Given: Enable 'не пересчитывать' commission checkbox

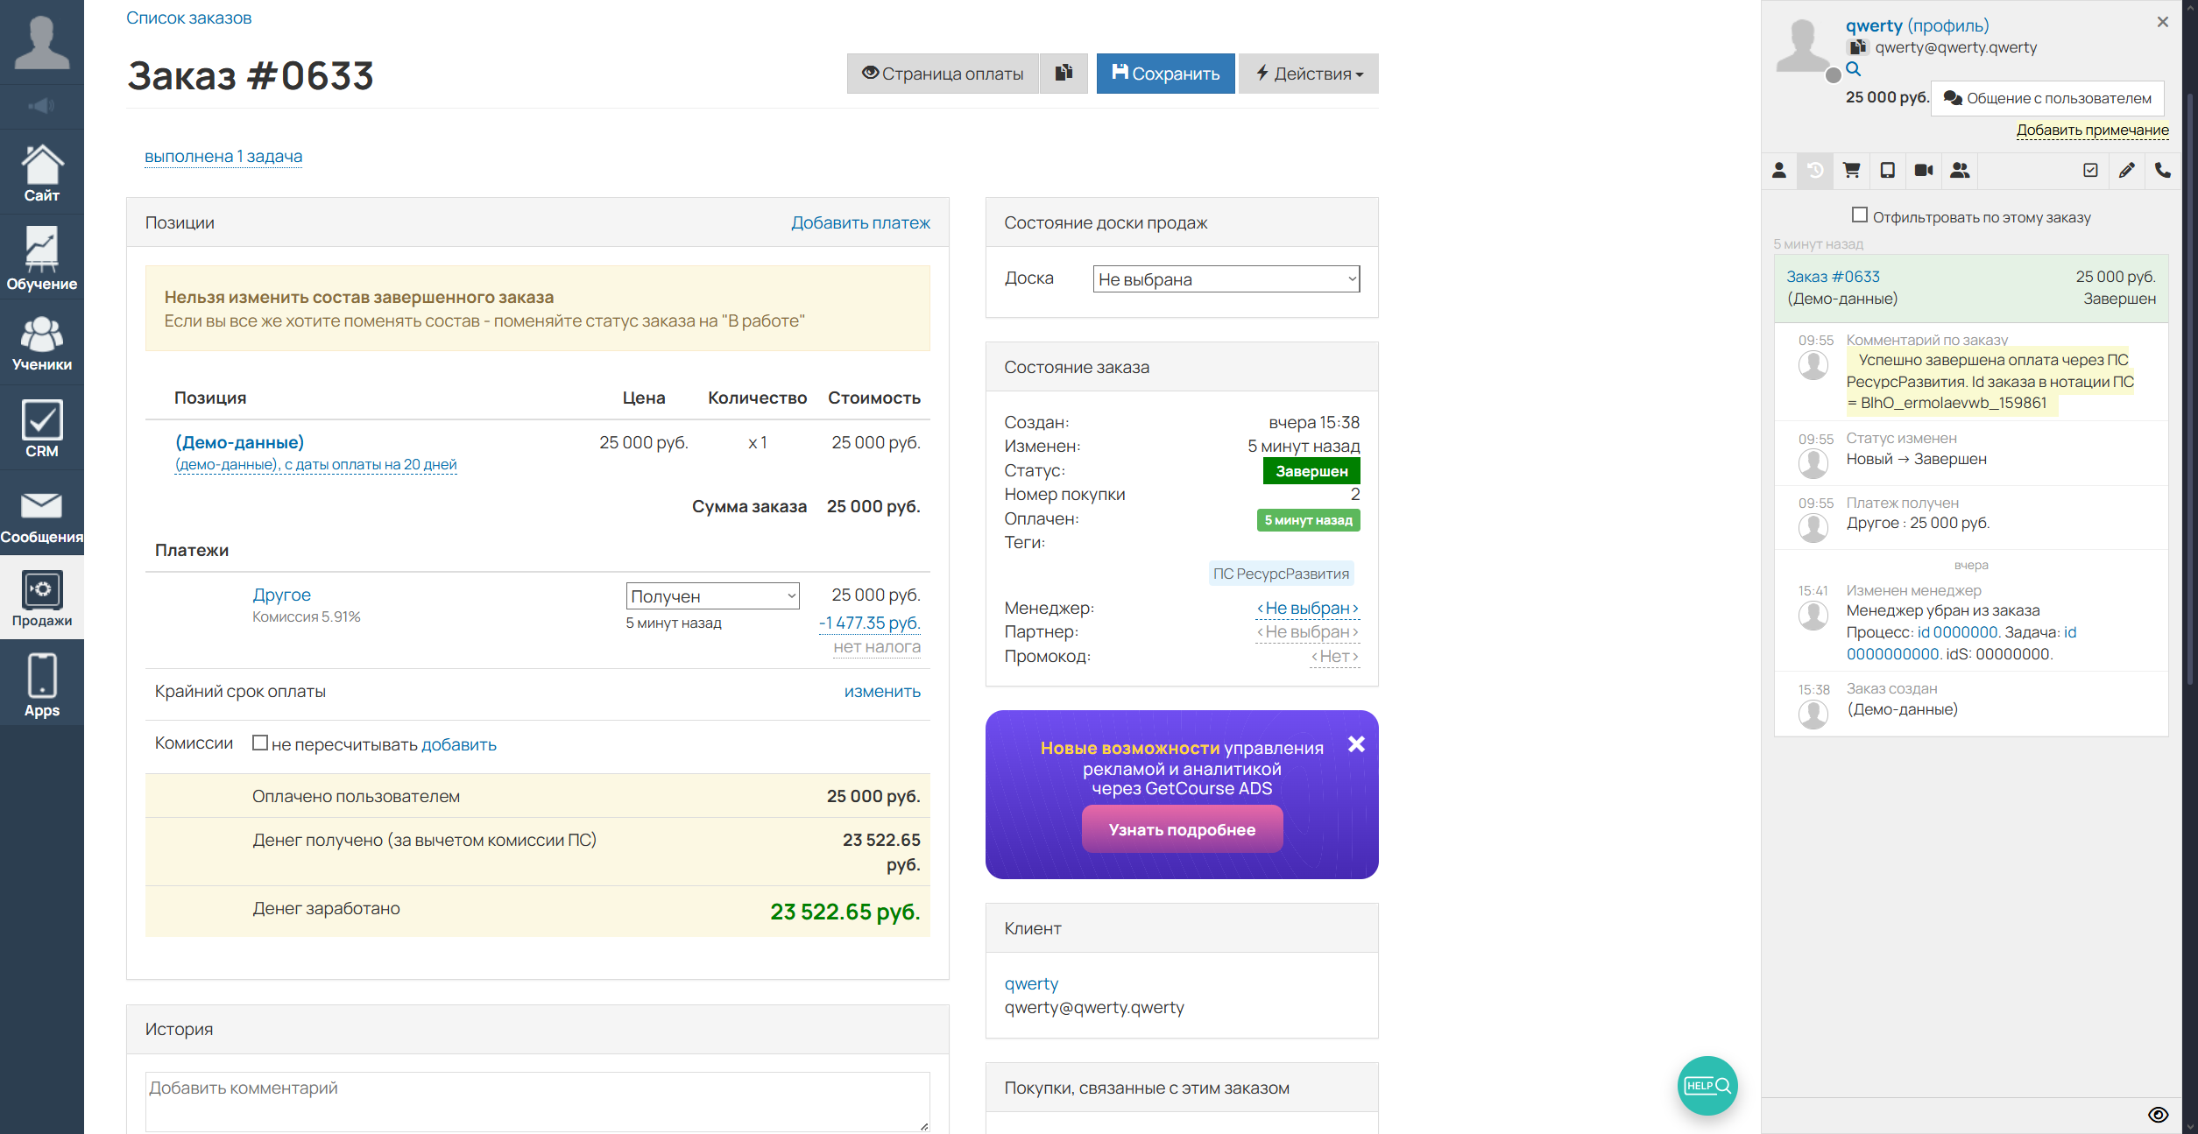Looking at the screenshot, I should tap(259, 743).
